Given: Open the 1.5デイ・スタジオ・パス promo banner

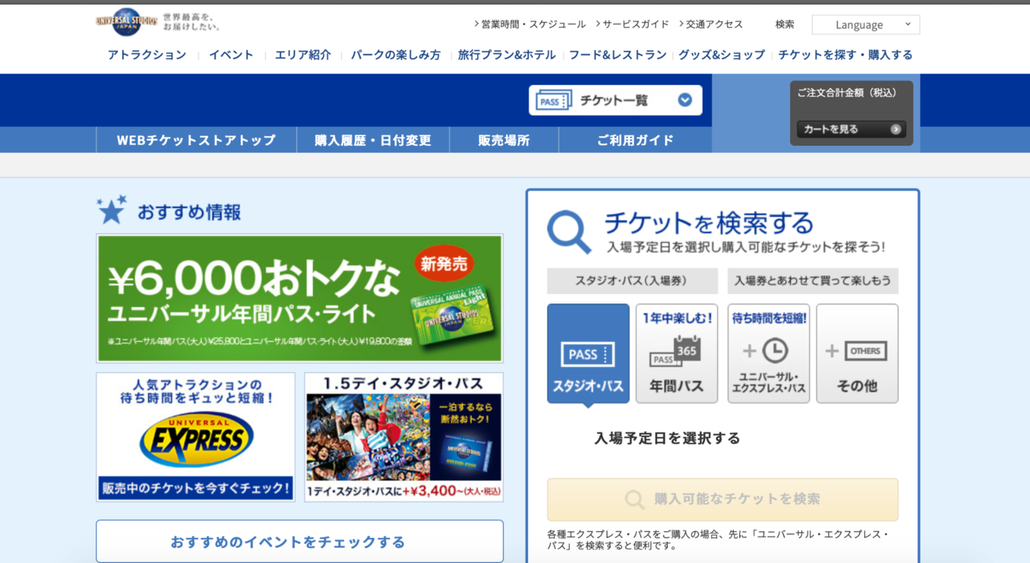Looking at the screenshot, I should [404, 437].
